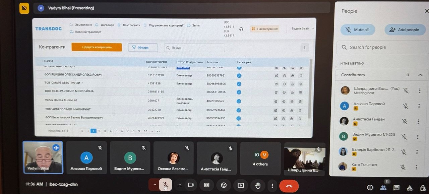Collapse the Contributors list
429x194 pixels.
420,75
